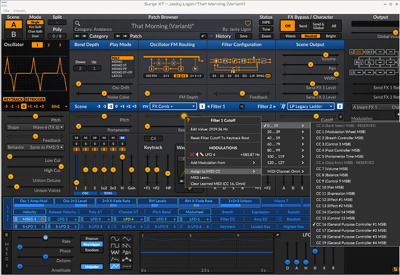Select the Osc 1 Amp-Mod macro
This screenshot has height=275, width=400.
click(34, 203)
